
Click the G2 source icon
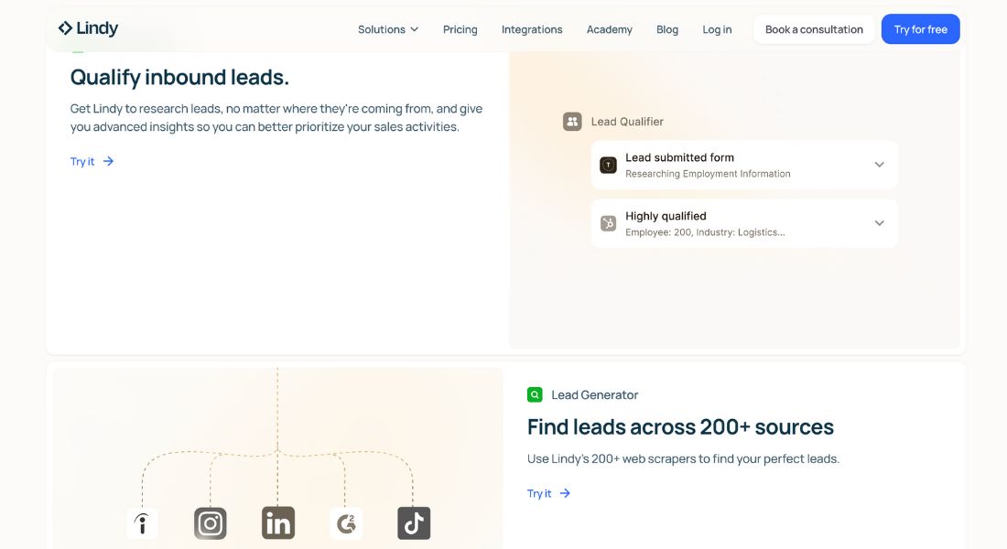(x=345, y=522)
